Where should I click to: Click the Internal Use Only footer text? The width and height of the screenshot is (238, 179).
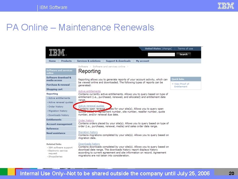click(x=115, y=173)
